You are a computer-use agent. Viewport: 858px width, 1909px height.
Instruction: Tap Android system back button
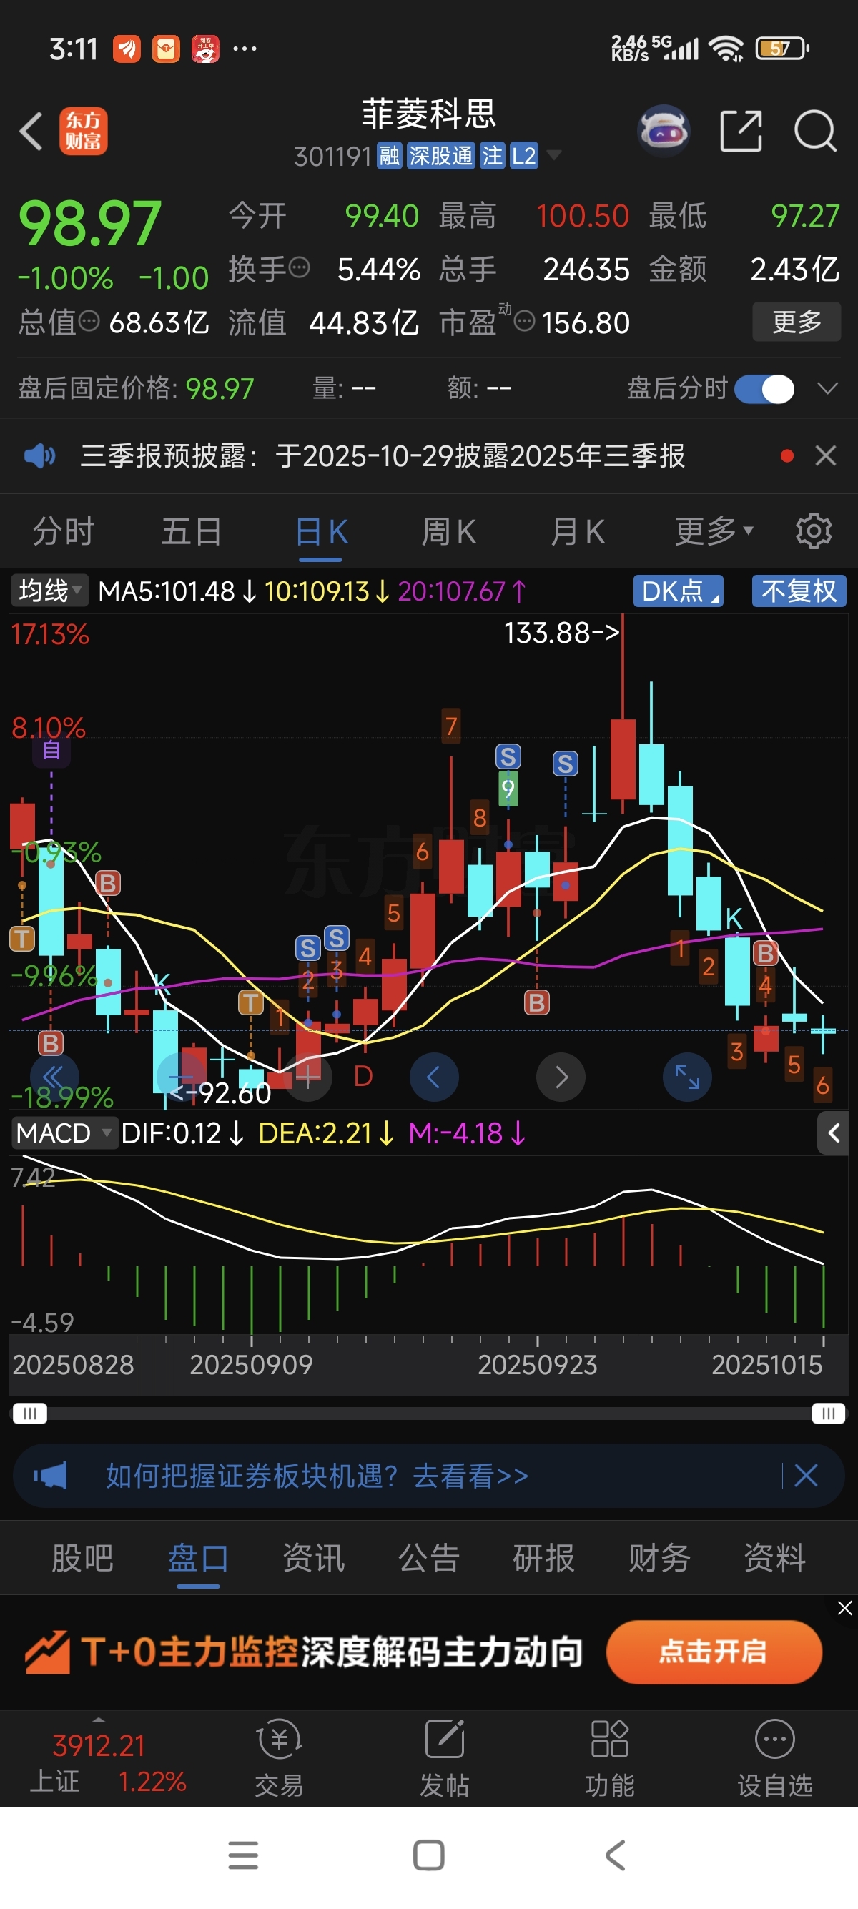(x=616, y=1855)
